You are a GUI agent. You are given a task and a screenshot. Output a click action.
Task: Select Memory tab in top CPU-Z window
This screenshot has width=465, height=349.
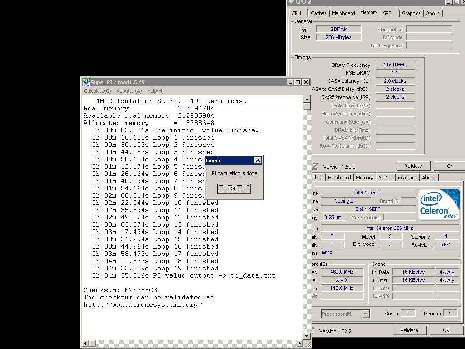click(x=369, y=12)
